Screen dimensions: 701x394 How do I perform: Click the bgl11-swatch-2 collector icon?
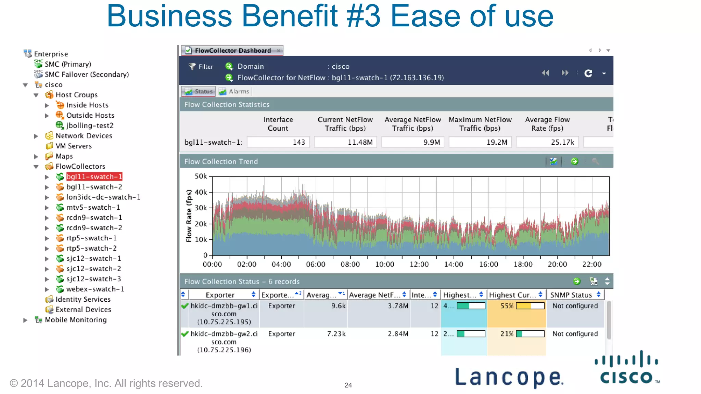click(x=60, y=187)
